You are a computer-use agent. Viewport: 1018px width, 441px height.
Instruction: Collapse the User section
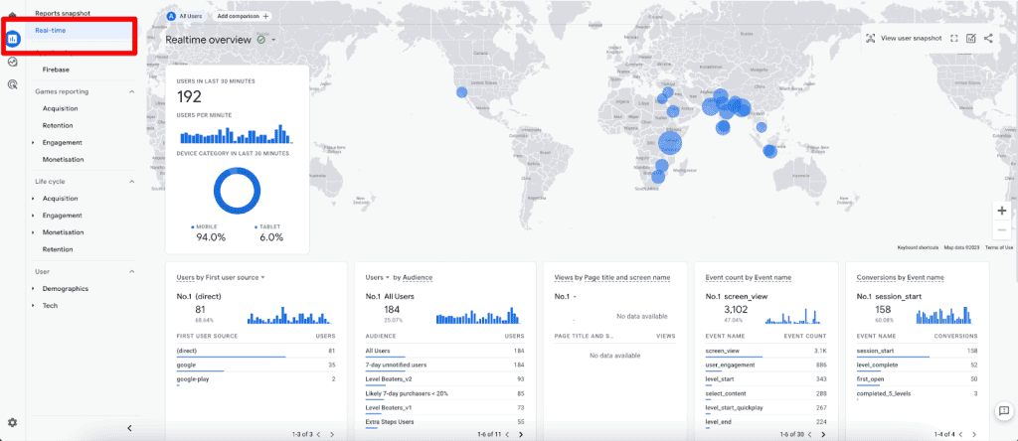tap(132, 272)
